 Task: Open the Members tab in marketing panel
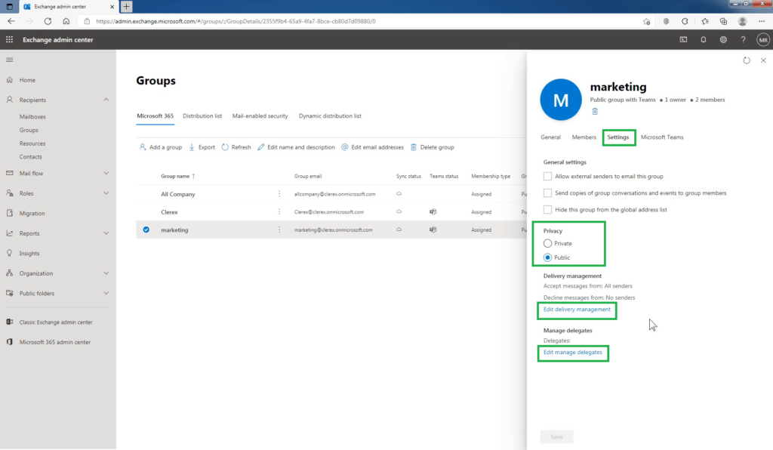pyautogui.click(x=584, y=137)
